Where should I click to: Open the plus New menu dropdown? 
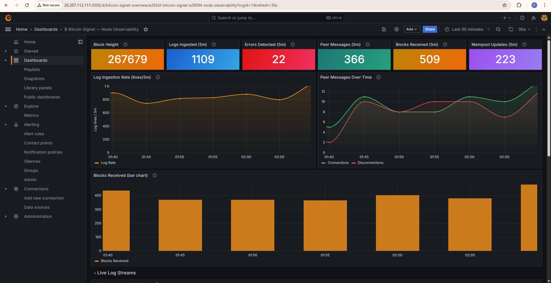pyautogui.click(x=507, y=18)
